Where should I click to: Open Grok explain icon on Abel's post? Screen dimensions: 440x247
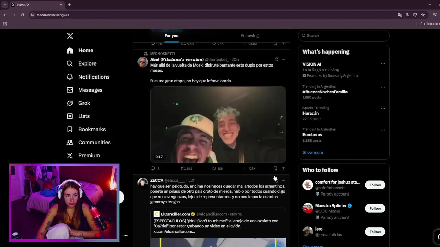[276, 59]
